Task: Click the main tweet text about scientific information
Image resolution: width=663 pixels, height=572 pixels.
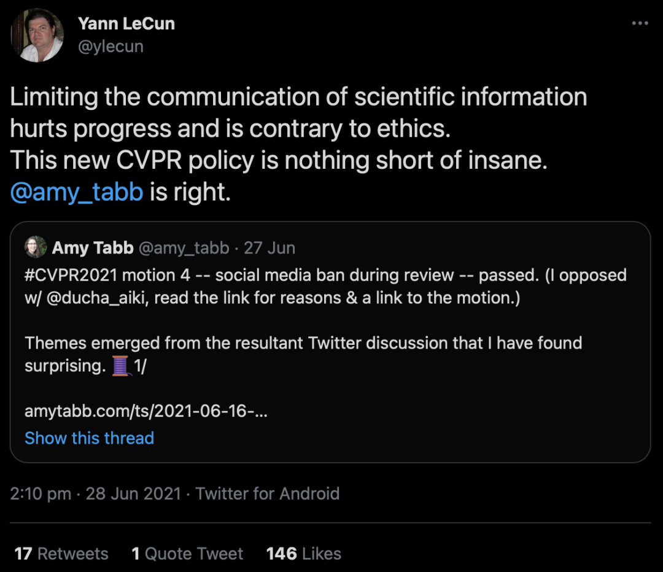Action: (x=298, y=129)
